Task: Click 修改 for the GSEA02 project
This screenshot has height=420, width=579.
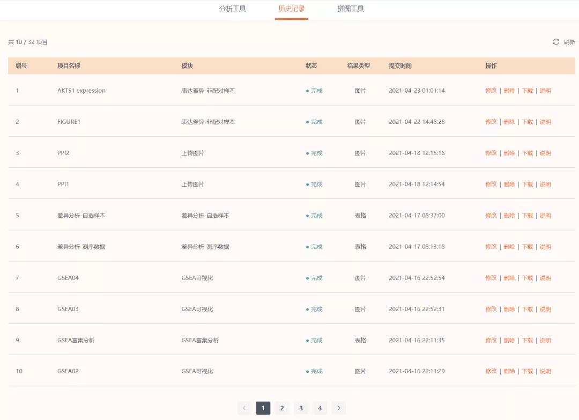Action: (x=491, y=371)
